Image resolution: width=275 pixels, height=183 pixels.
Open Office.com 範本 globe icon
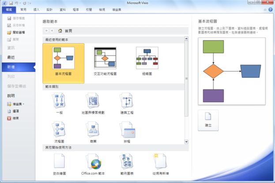tap(94, 161)
